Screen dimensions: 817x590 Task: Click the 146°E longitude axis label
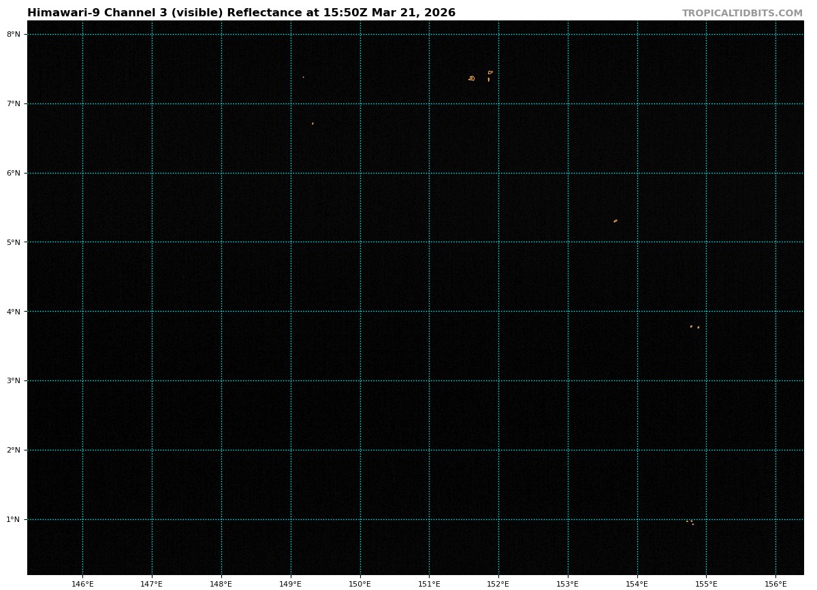tap(82, 583)
